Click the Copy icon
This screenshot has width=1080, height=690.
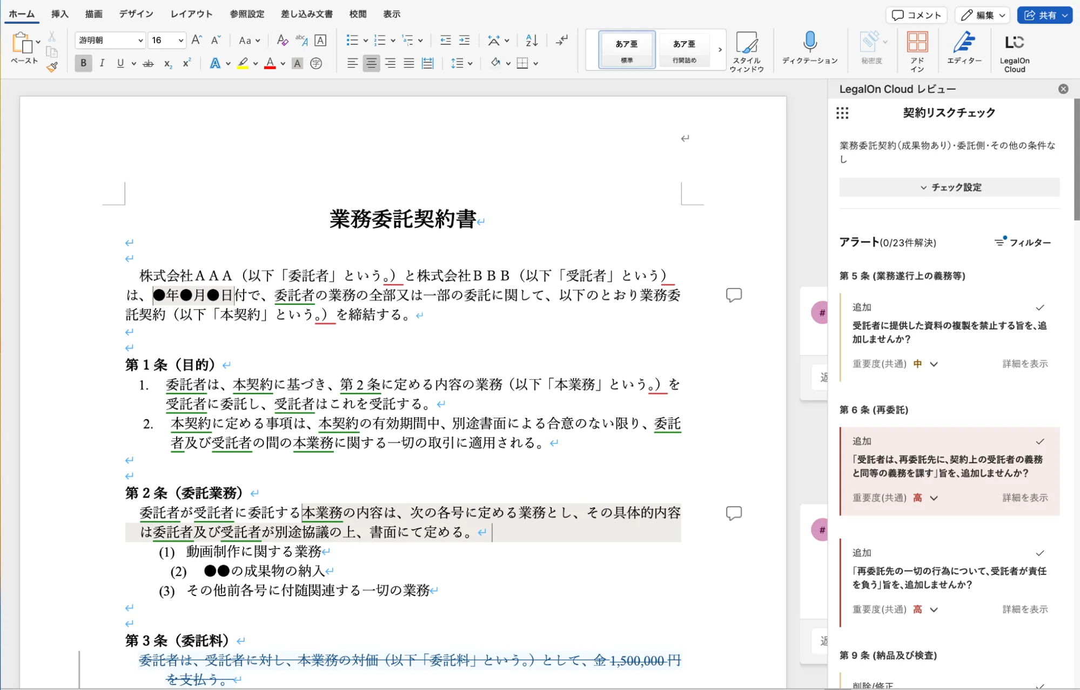52,52
